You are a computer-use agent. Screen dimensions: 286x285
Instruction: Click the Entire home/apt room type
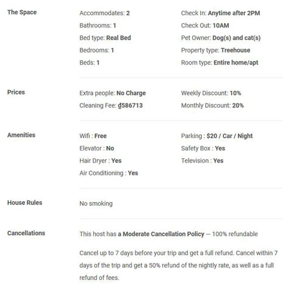click(x=236, y=63)
